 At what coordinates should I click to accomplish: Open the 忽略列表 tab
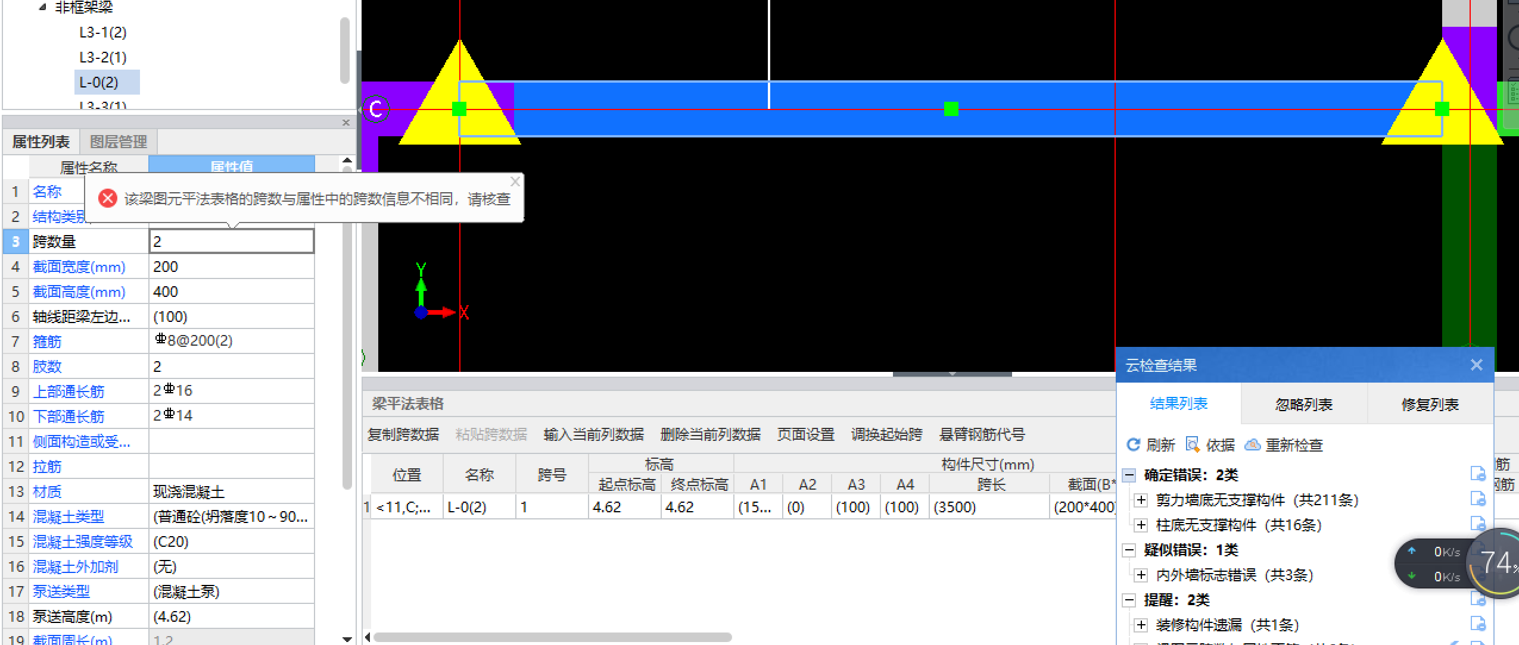(1303, 405)
